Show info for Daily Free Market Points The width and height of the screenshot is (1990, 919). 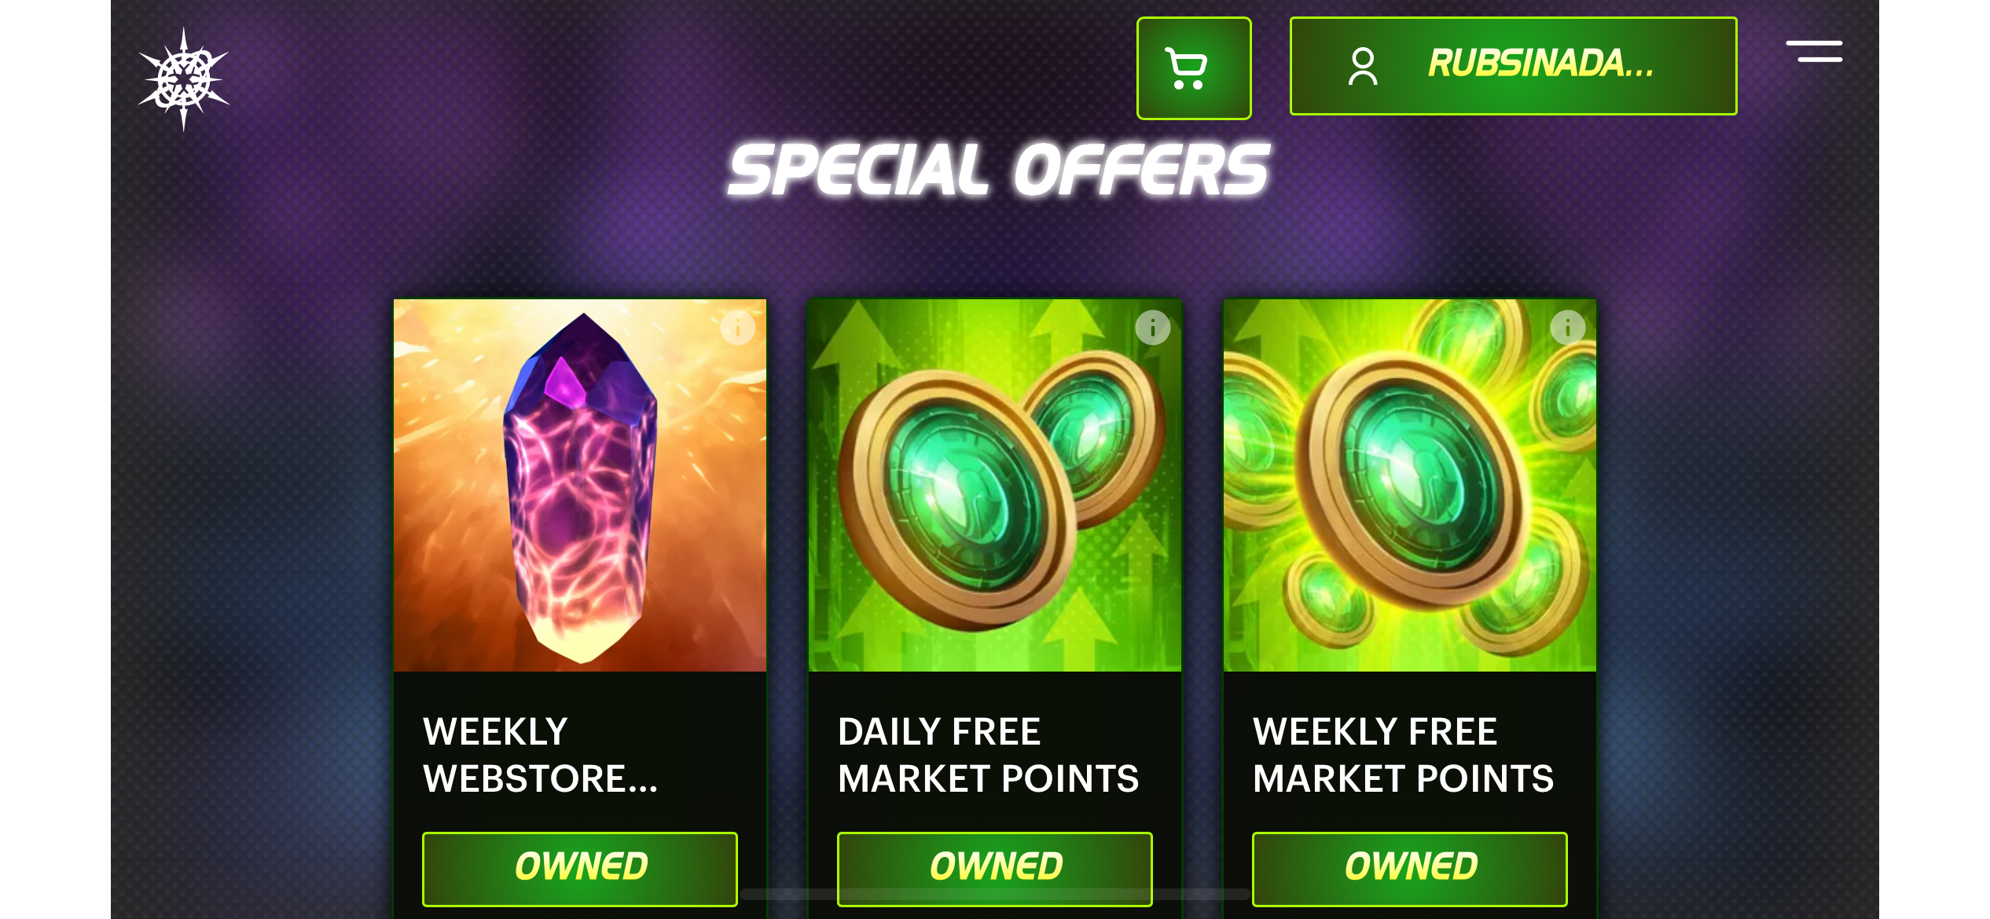pyautogui.click(x=1152, y=328)
